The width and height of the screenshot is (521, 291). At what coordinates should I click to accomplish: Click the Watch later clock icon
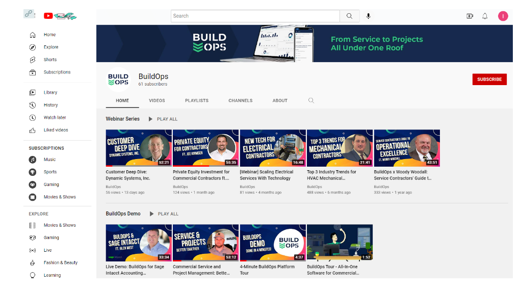pyautogui.click(x=32, y=118)
